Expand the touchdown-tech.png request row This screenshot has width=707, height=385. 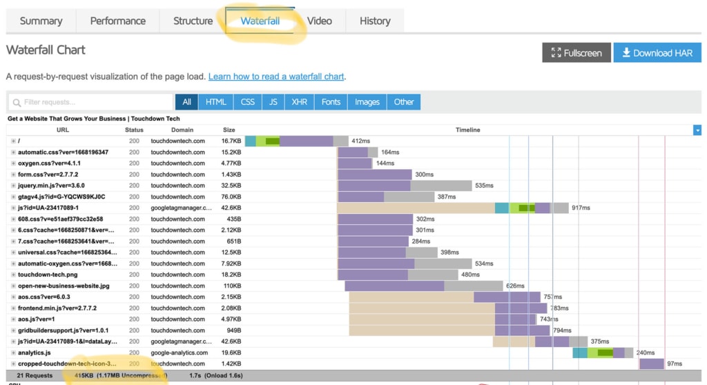coord(13,275)
